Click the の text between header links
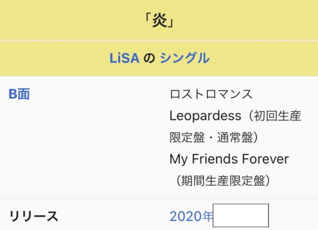The image size is (318, 230). [149, 58]
